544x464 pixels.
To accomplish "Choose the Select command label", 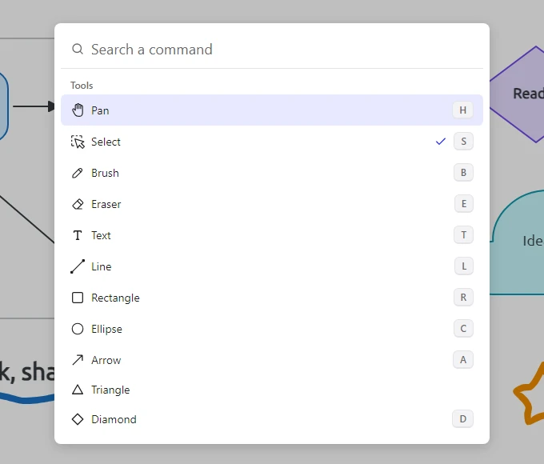I will tap(106, 142).
